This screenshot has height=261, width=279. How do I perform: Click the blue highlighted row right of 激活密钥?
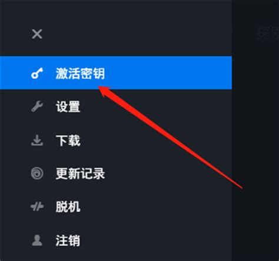coord(169,73)
